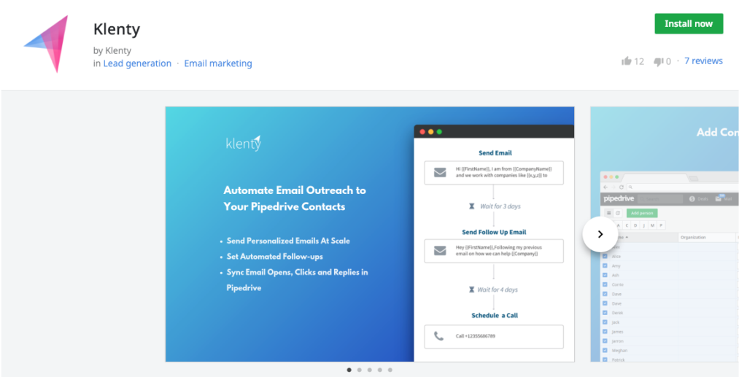Click the pipedrive Search field
747x377 pixels.
(660, 199)
